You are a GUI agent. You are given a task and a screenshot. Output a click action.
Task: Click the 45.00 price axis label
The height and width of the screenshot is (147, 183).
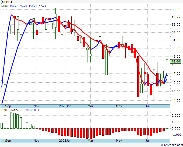tap(176, 91)
